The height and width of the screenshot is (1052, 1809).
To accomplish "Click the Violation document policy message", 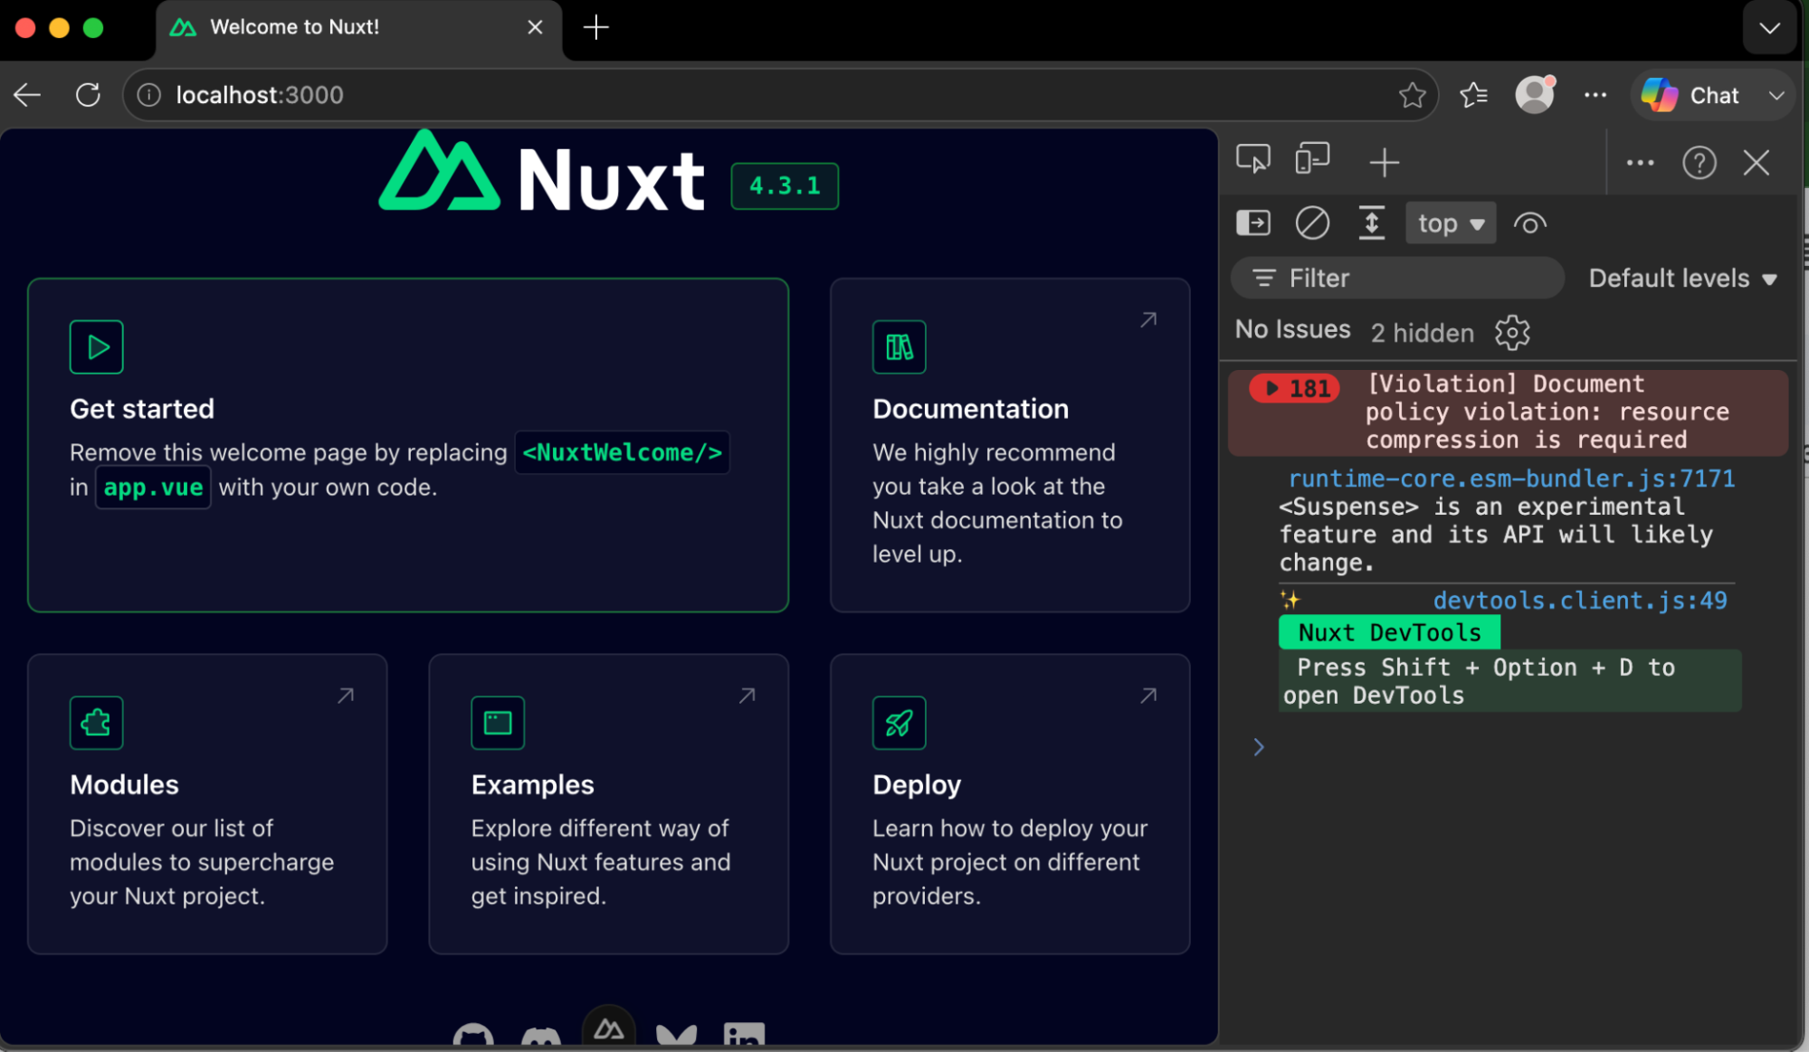I will (1547, 412).
